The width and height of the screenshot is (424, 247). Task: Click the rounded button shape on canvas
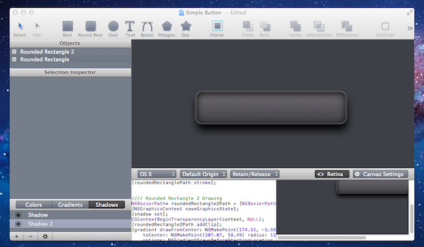click(271, 108)
